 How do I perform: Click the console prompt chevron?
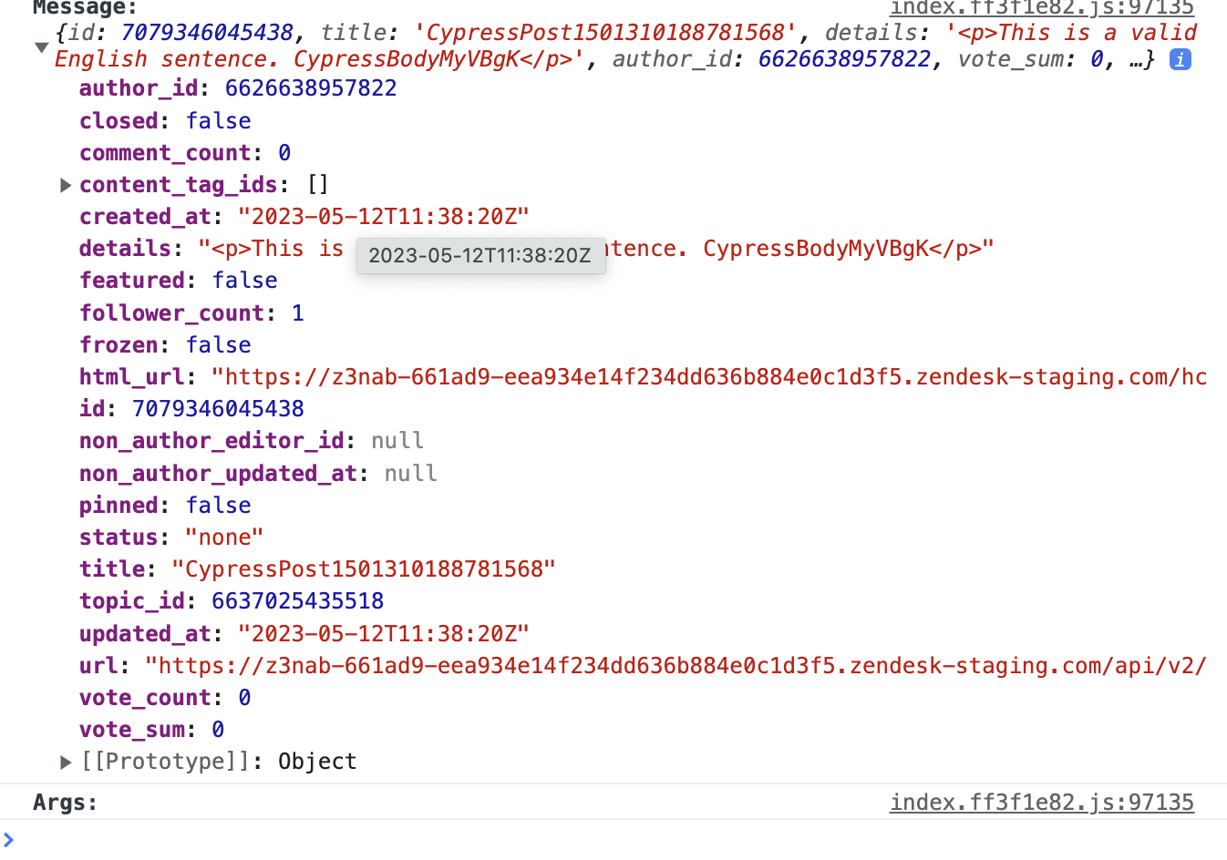point(9,839)
